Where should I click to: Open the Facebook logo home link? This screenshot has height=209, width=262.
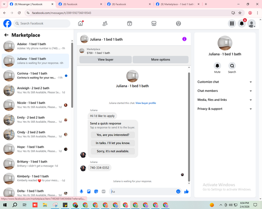[7, 24]
